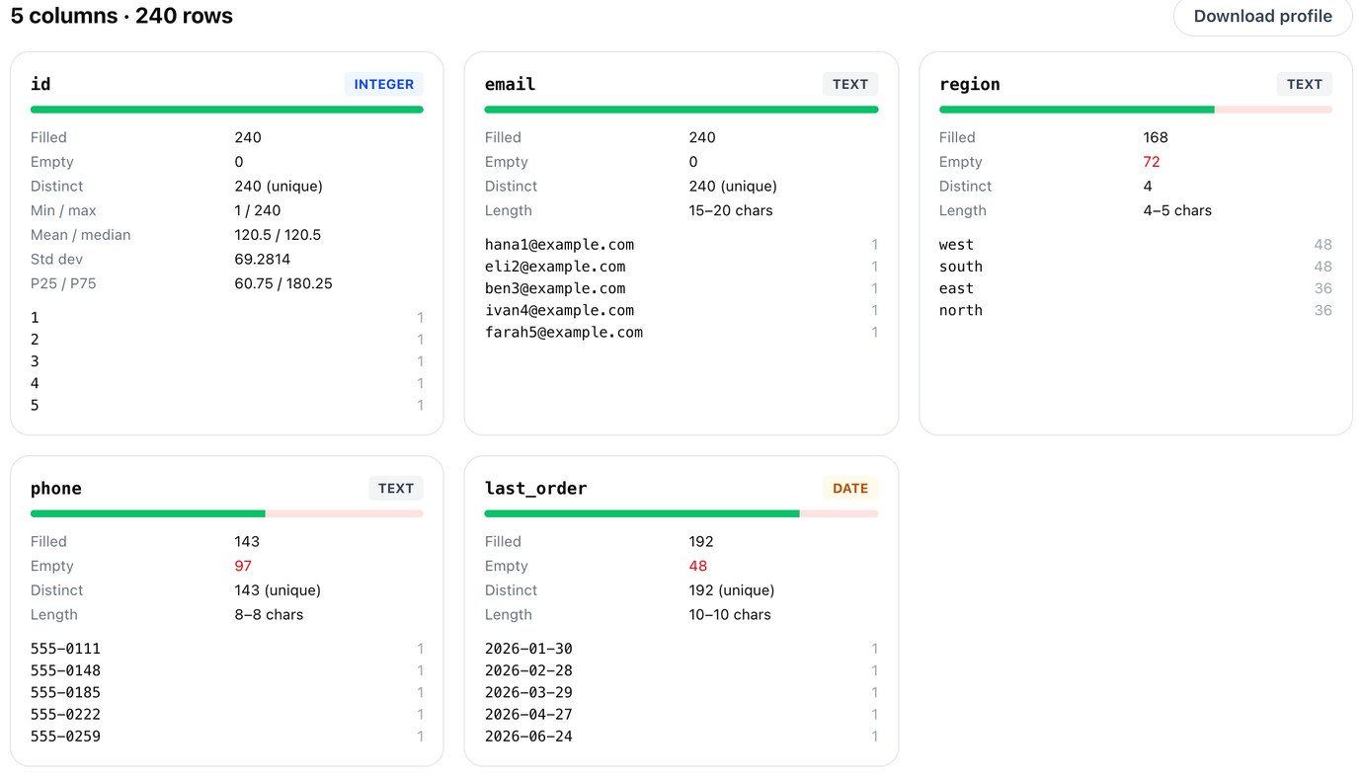Click the Download profile button
Screen dimensions: 1363x779
(x=1262, y=17)
